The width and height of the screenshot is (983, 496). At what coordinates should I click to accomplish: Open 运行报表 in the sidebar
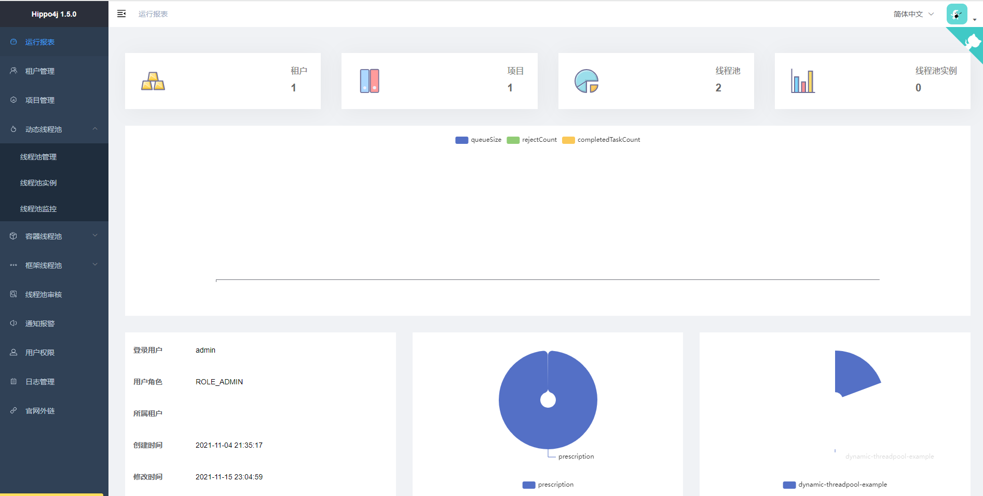(54, 42)
